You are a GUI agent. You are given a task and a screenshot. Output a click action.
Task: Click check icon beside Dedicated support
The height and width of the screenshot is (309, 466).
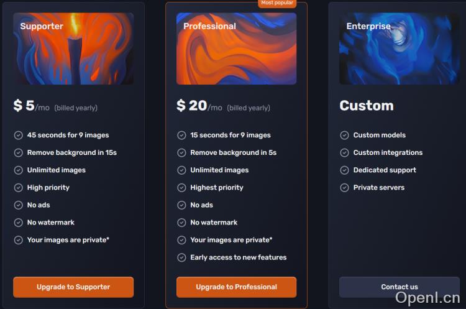pos(344,170)
